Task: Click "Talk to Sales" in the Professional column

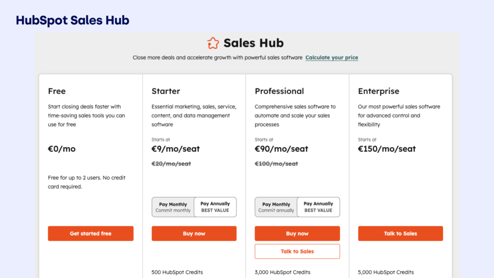Action: click(297, 251)
